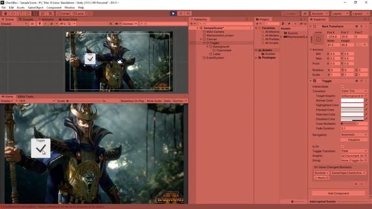Screen dimensions: 372x209
Task: Toggle Raw edit mode R button
Action: point(364,44)
